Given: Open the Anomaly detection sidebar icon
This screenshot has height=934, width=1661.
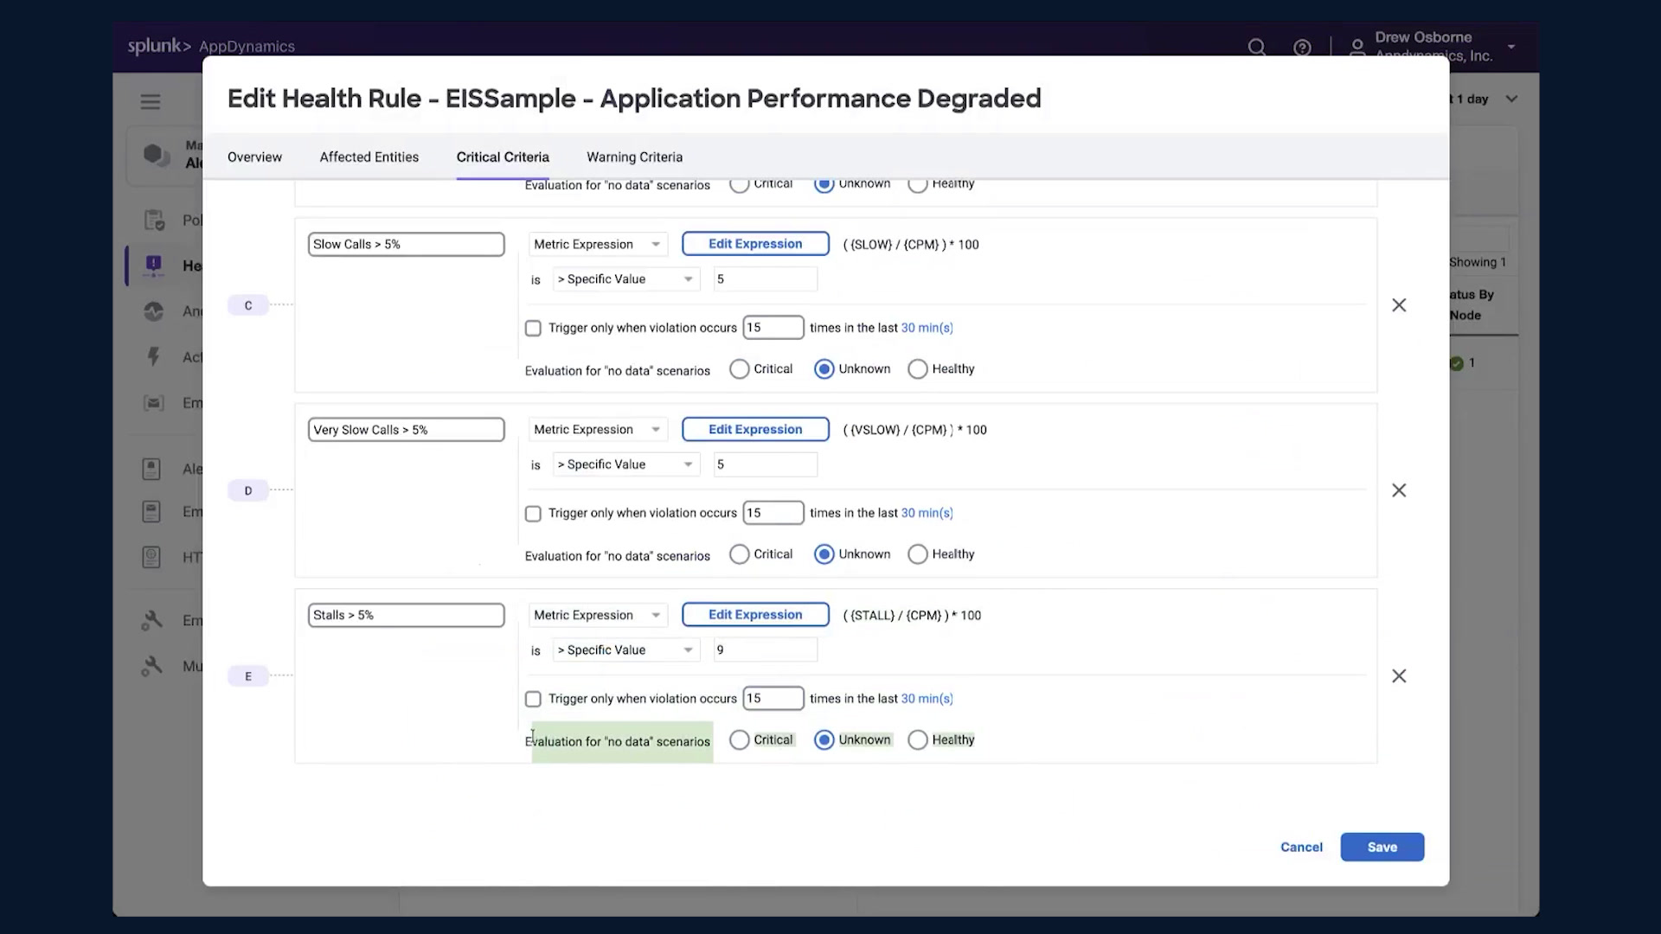Looking at the screenshot, I should coord(154,311).
